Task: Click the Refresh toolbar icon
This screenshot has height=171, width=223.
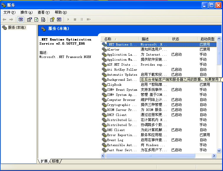Action: (x=36, y=20)
